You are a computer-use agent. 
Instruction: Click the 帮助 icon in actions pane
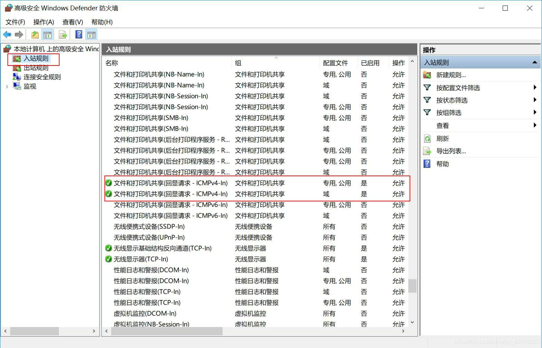[427, 164]
